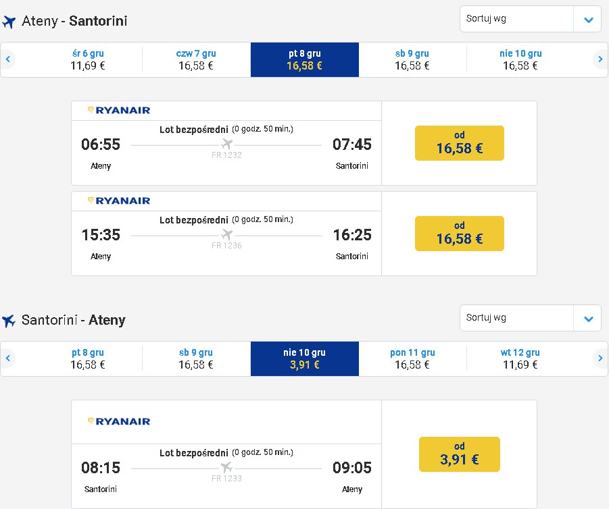Viewport: 609px width, 509px height.
Task: Click the Ryanair logo on flight FR 1233
Action: coord(119,421)
